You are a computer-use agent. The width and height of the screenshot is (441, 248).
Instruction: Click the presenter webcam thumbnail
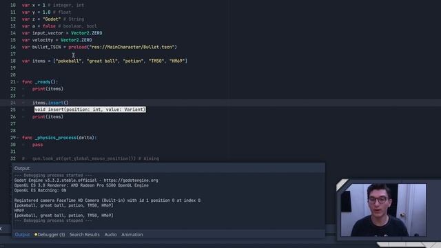coord(383,210)
